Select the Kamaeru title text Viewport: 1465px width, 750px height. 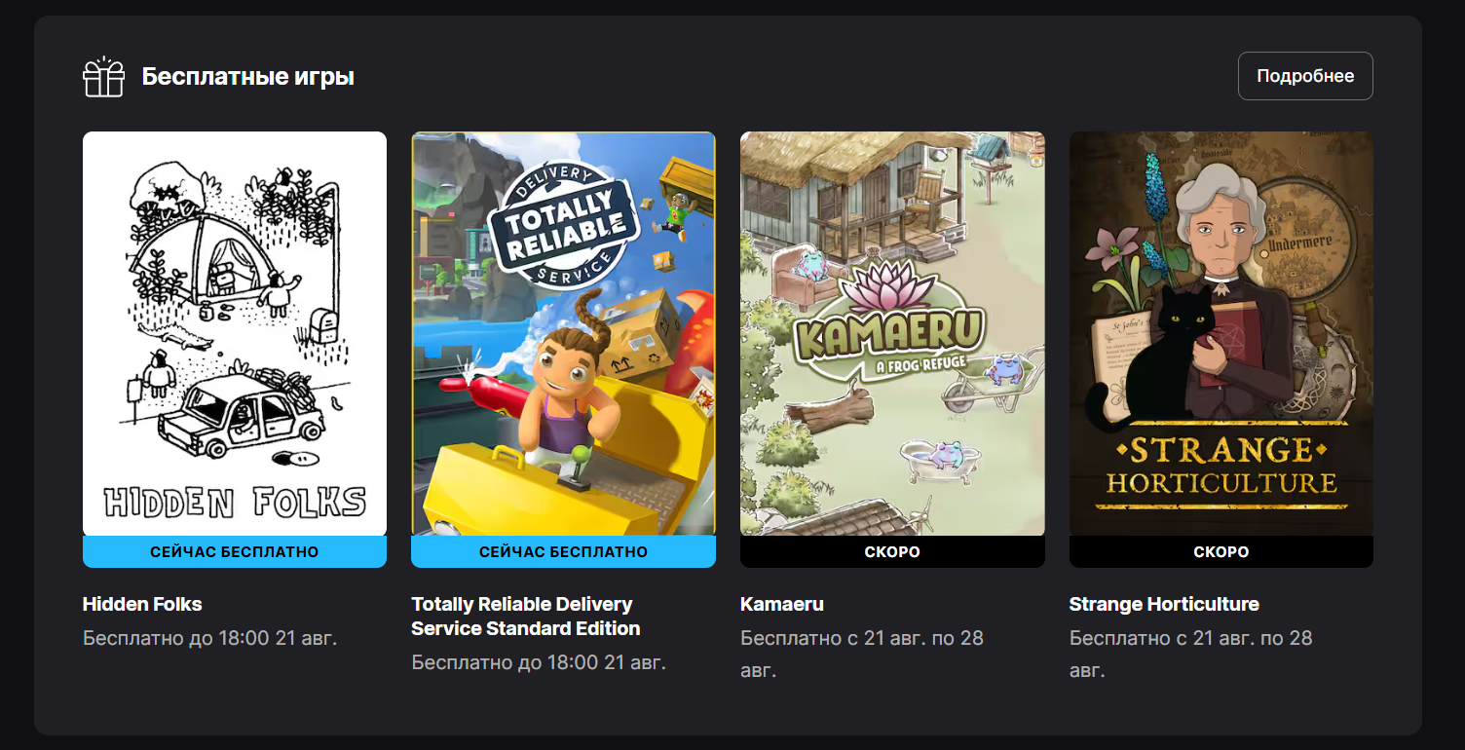(x=782, y=604)
